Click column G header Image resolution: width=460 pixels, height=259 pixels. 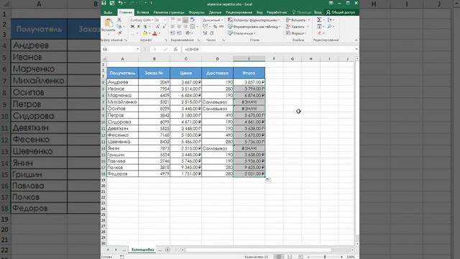[x=293, y=59]
